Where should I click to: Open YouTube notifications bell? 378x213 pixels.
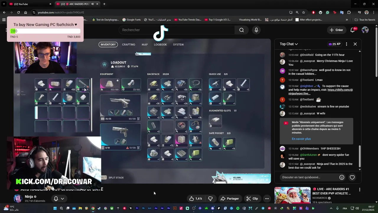(x=353, y=30)
